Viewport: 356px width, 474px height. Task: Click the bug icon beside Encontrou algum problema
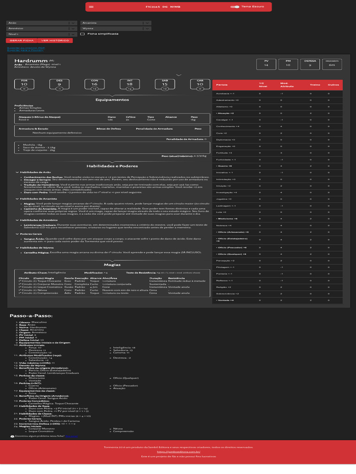(12, 436)
